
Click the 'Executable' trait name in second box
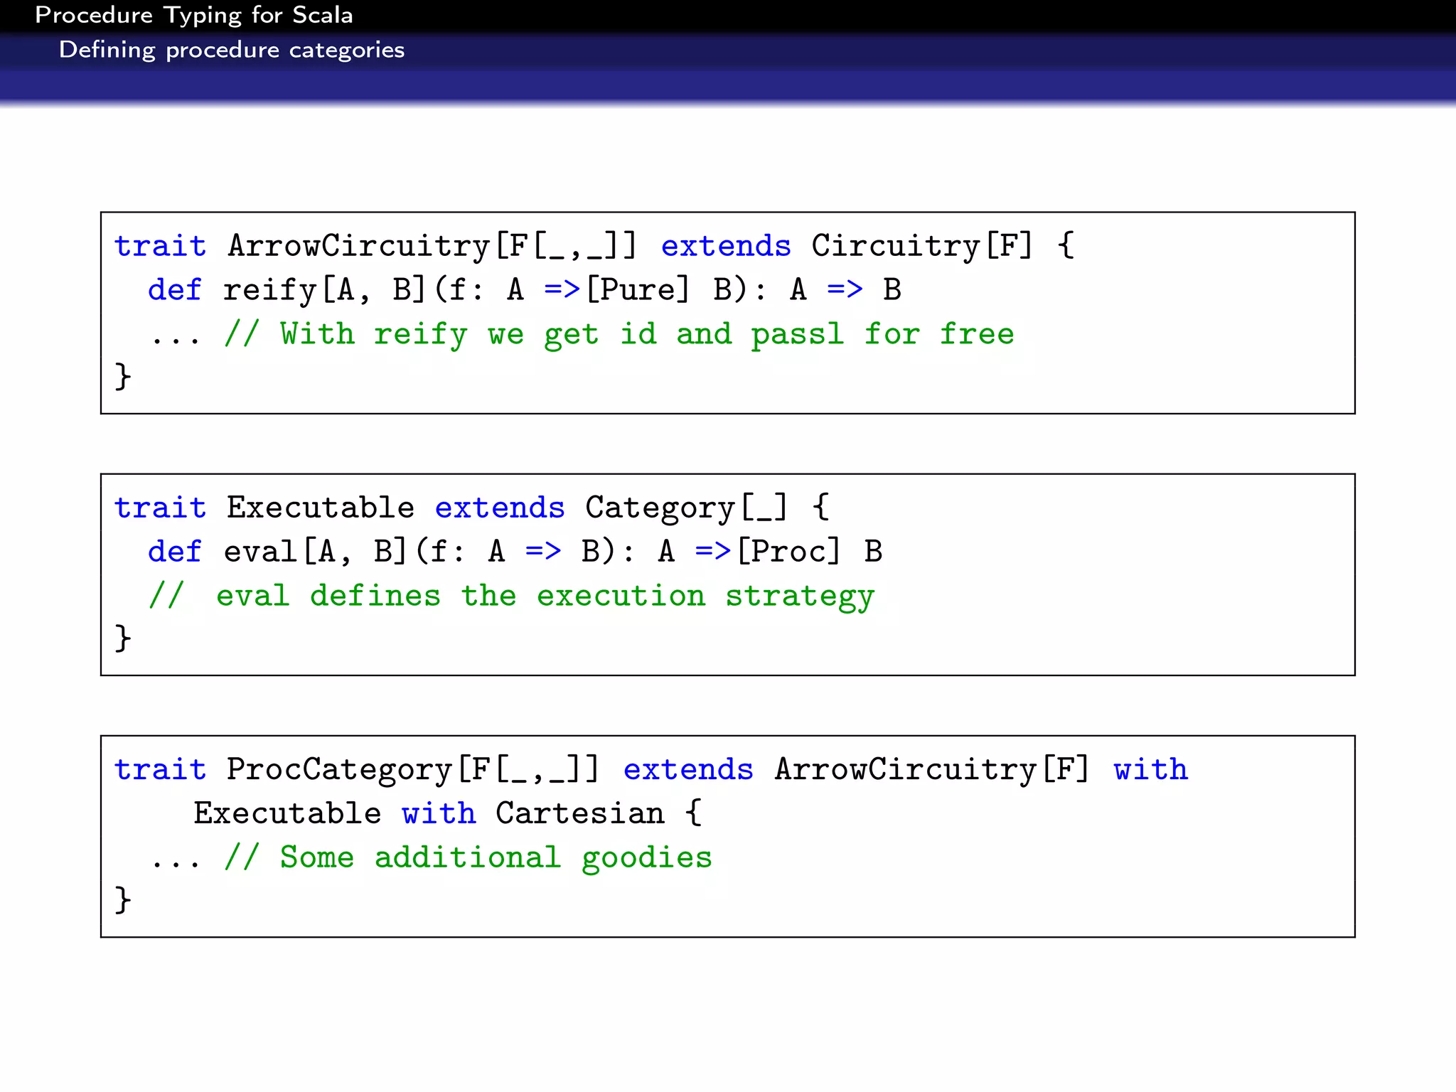click(x=320, y=508)
